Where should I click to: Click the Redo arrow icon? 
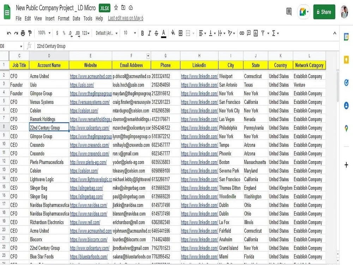pyautogui.click(x=16, y=33)
